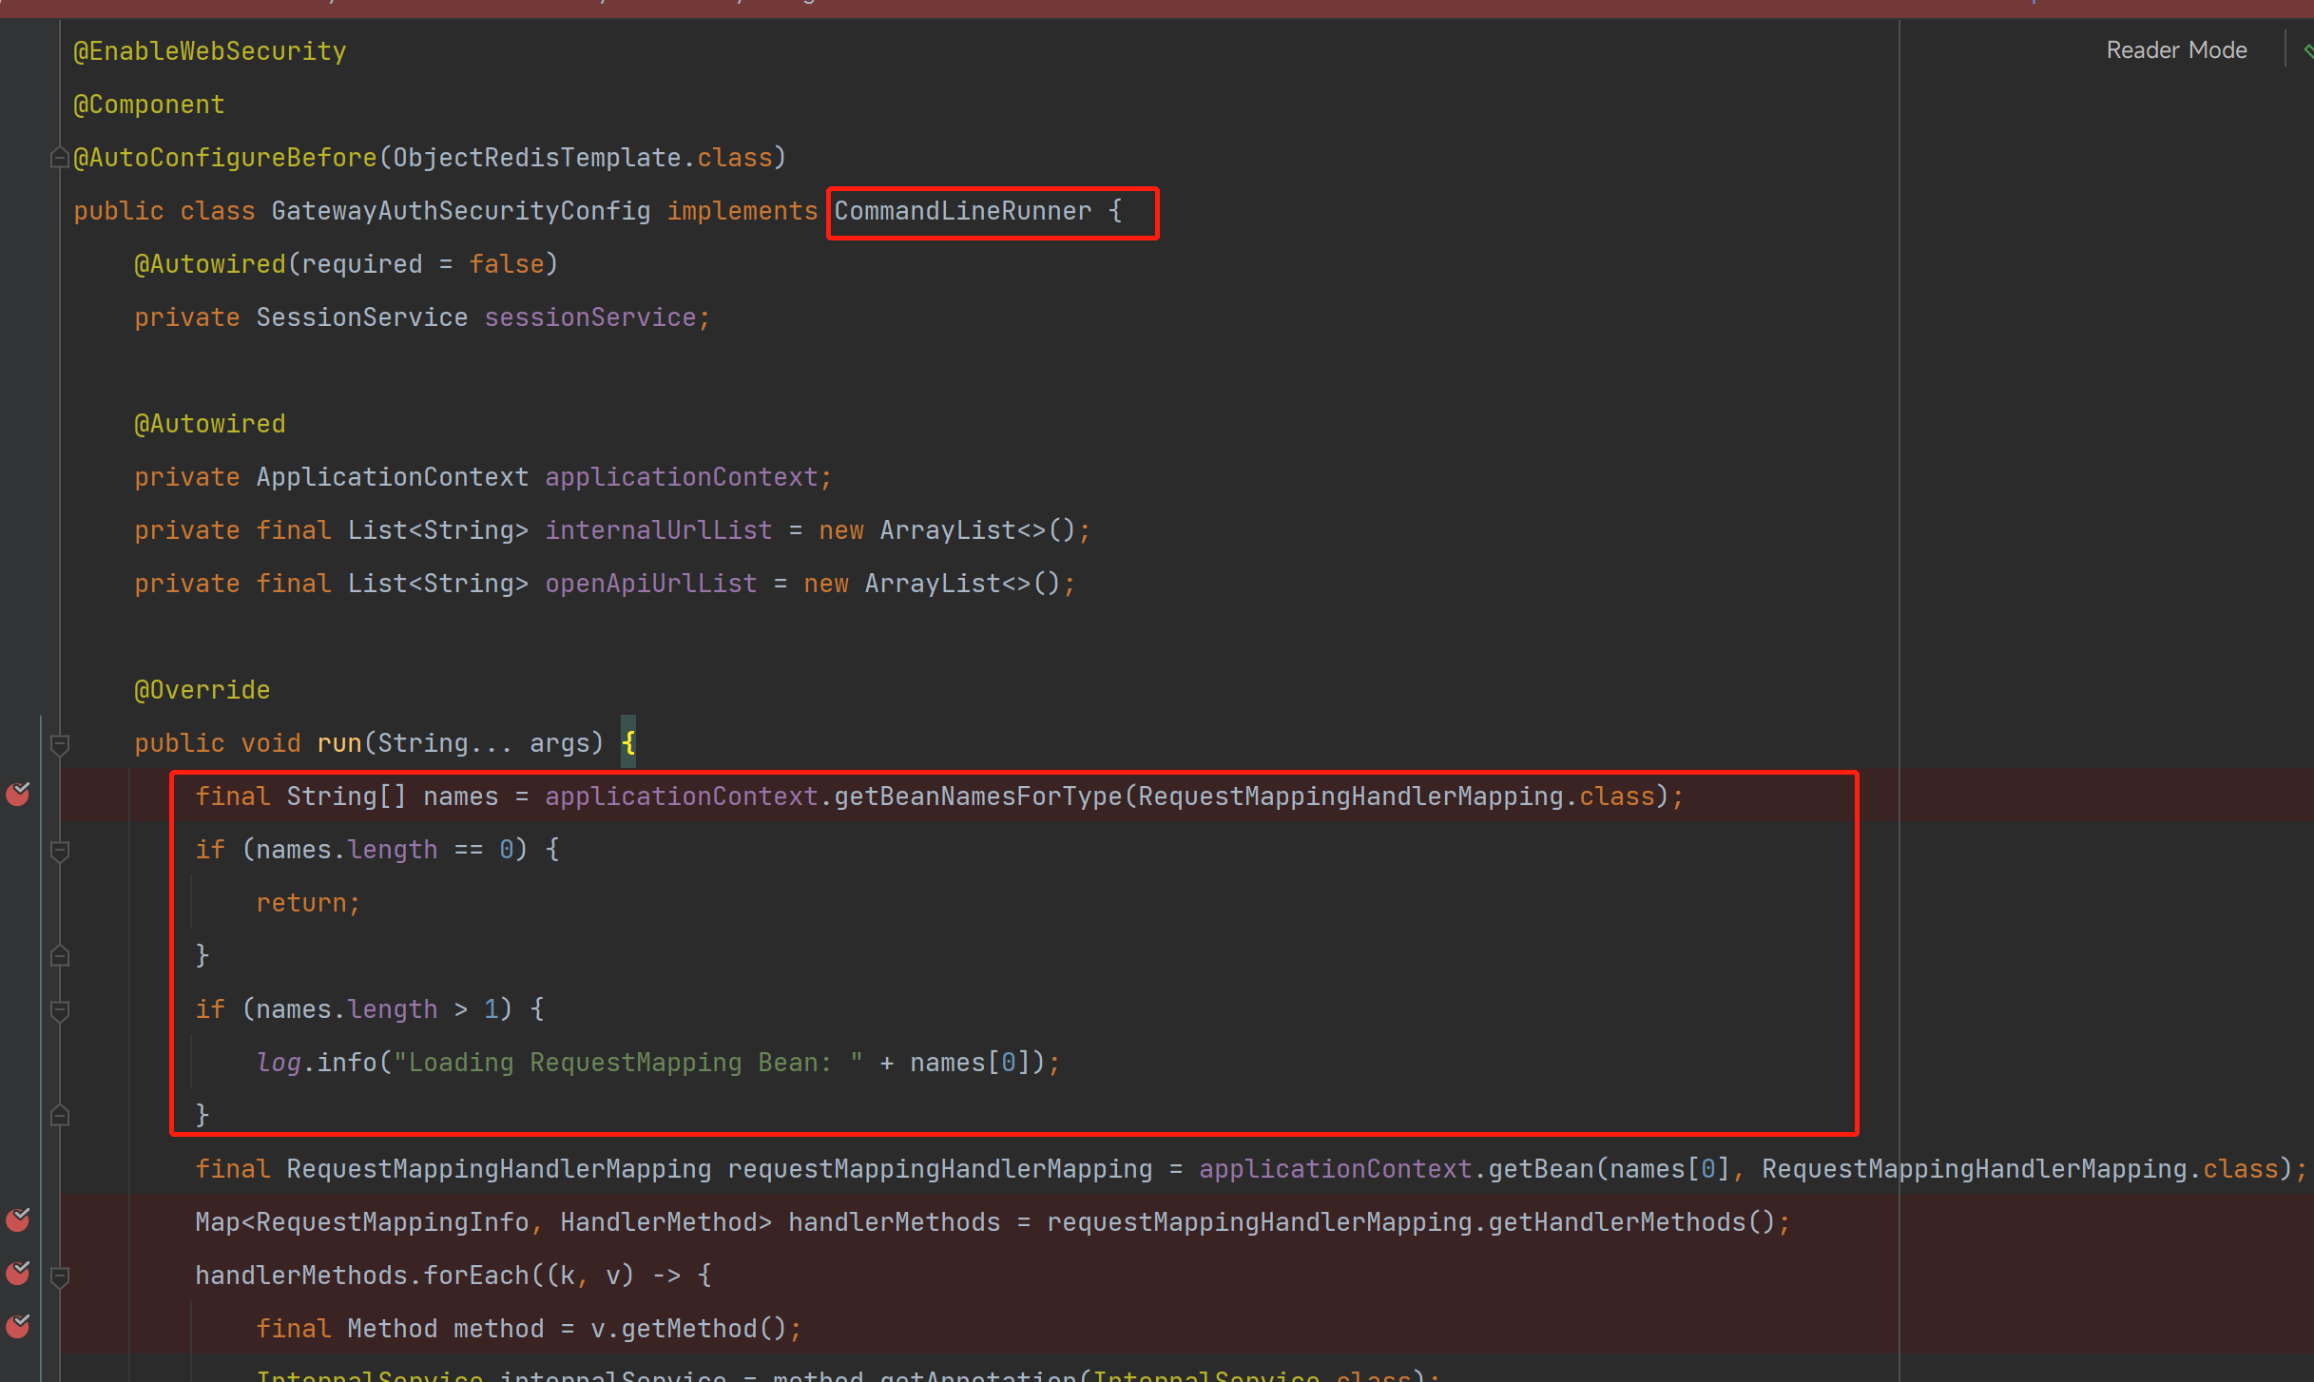The width and height of the screenshot is (2314, 1382).
Task: Click the internalUrlList variable name
Action: coord(658,529)
